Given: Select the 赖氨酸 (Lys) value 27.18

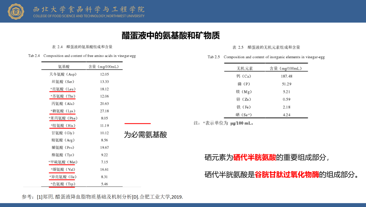Looking at the screenshot, I should (x=104, y=111).
